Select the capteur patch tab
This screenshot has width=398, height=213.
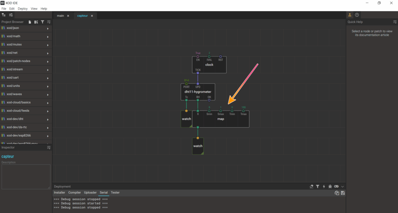82,16
